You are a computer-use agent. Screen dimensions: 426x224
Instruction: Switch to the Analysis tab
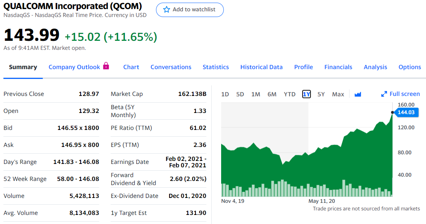pos(375,67)
